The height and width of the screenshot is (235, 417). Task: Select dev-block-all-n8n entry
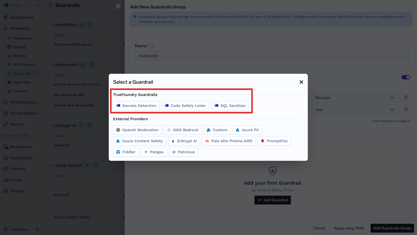(x=69, y=95)
